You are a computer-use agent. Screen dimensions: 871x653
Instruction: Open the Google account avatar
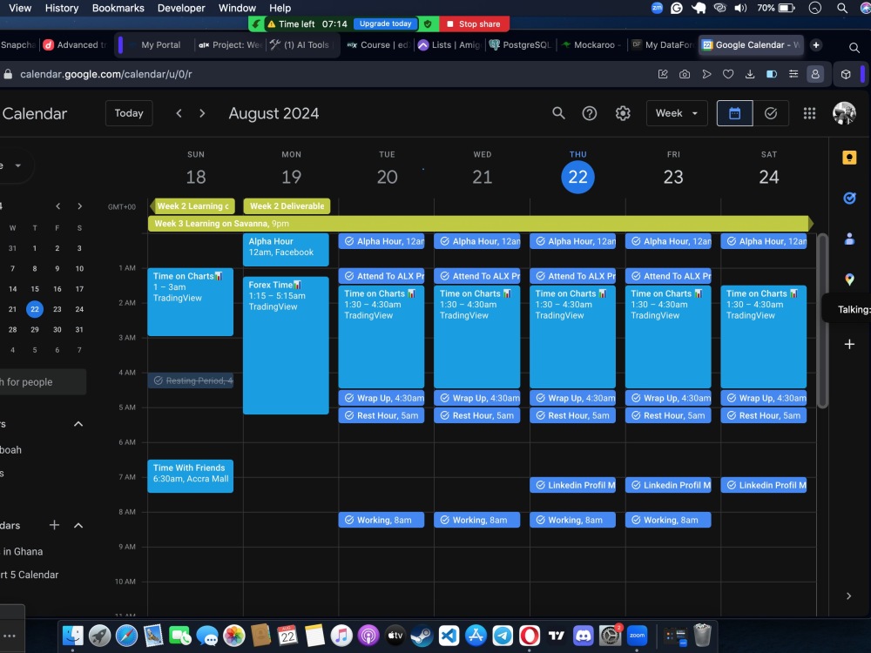(x=844, y=113)
